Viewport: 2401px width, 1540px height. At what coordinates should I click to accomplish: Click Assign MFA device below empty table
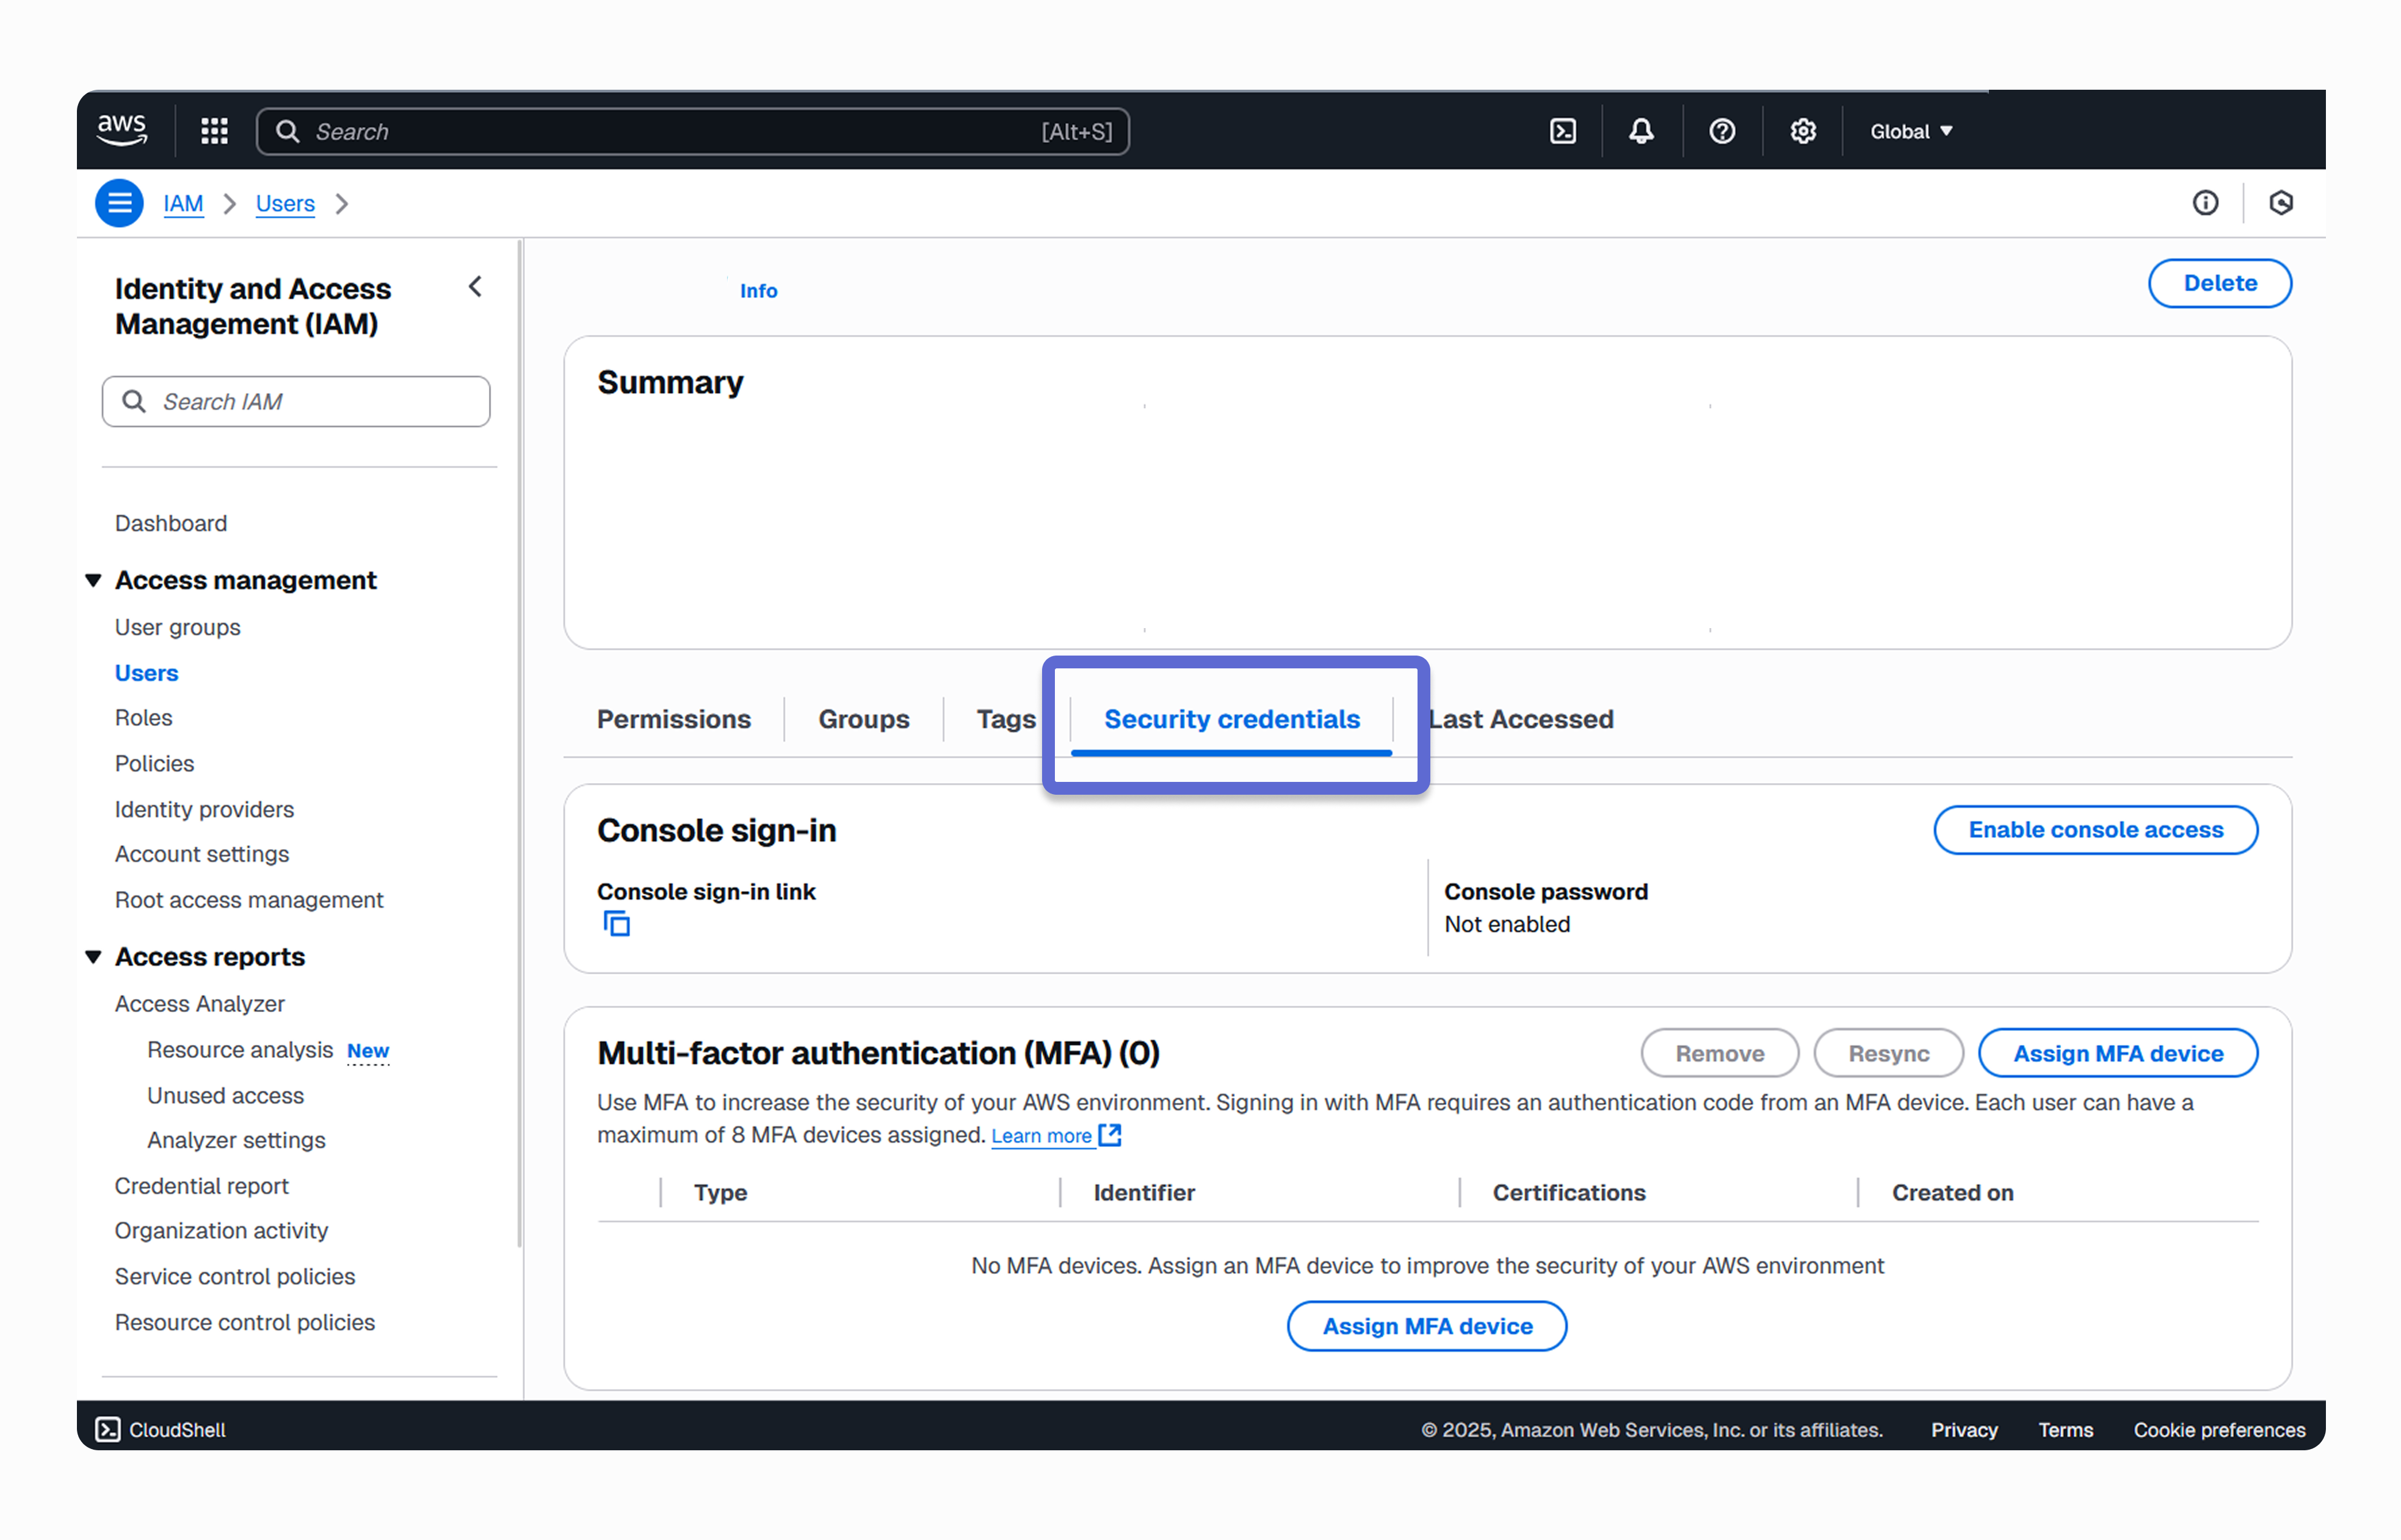click(x=1427, y=1326)
